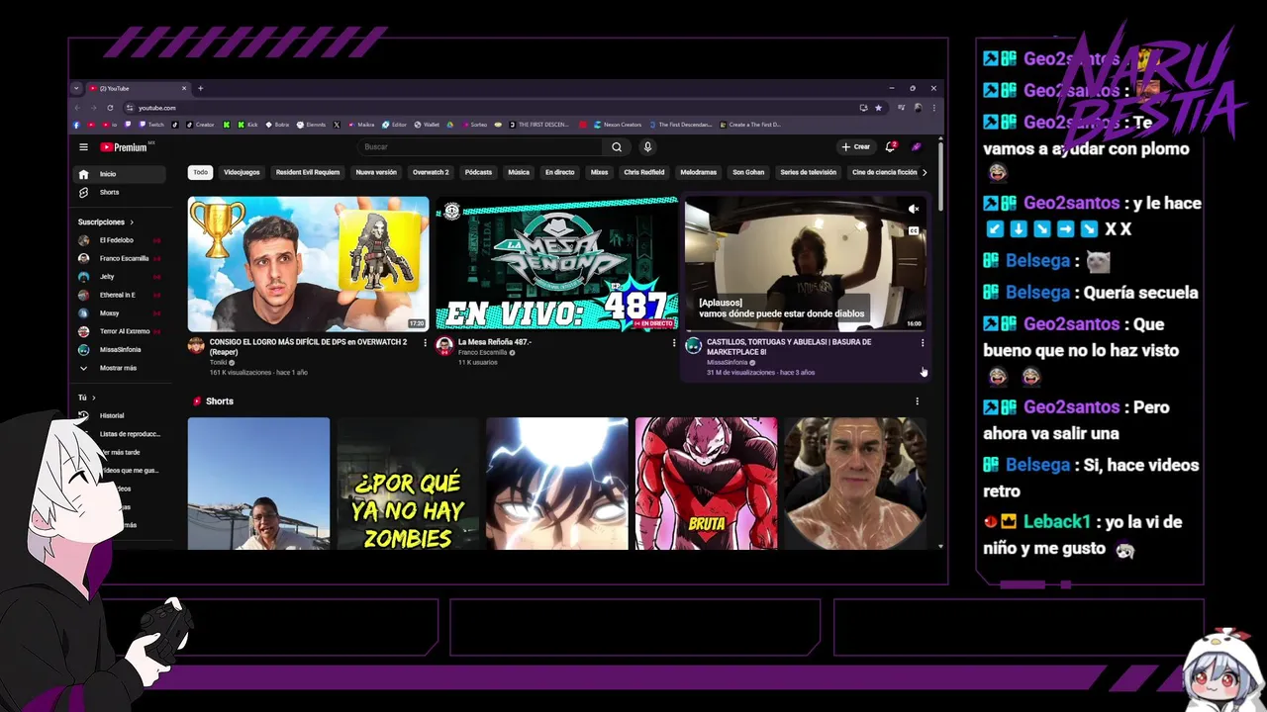Viewport: 1267px width, 712px height.
Task: Open the Moxsy subscription
Action: [x=120, y=312]
